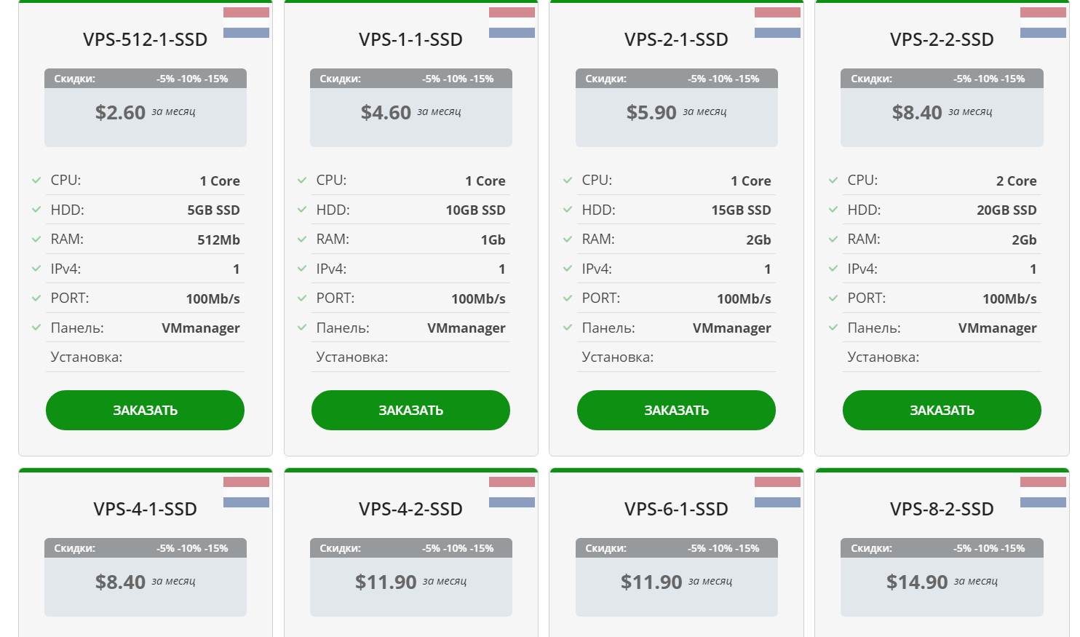The image size is (1080, 637).
Task: Click the Скидки discount bar on VPS-8-2-SSD
Action: pos(942,548)
